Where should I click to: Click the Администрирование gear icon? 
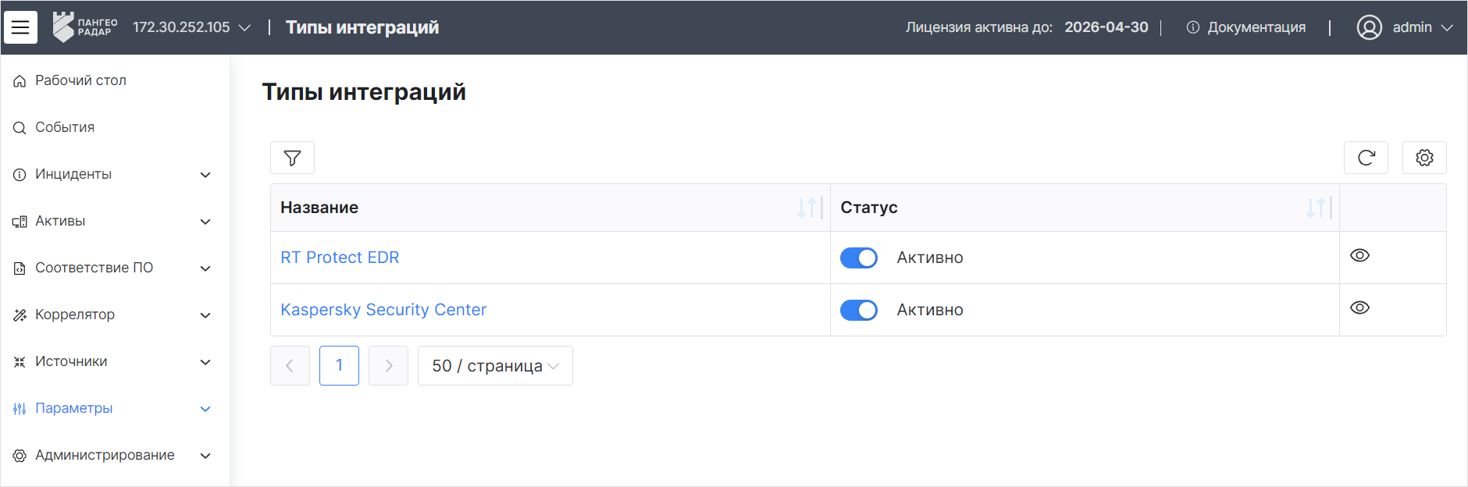click(x=20, y=456)
